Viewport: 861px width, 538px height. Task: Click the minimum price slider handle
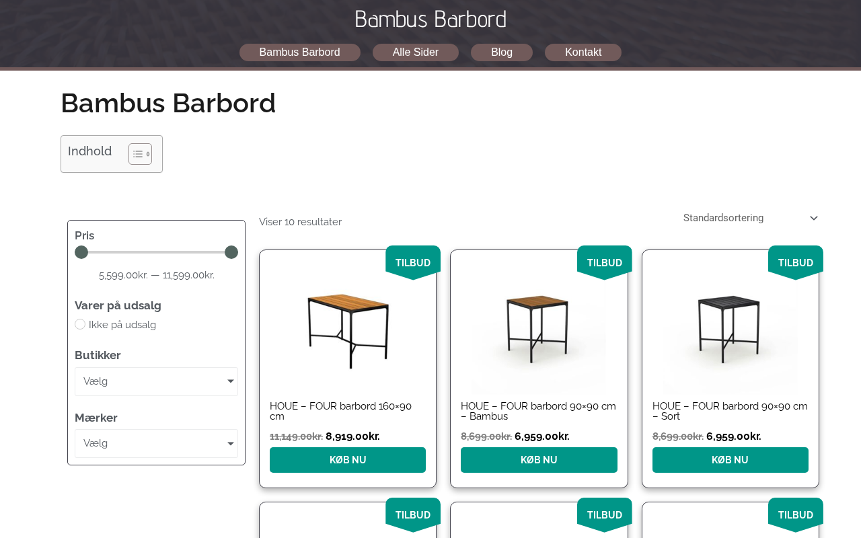(81, 252)
